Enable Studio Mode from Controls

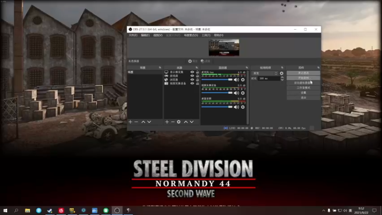tap(303, 88)
